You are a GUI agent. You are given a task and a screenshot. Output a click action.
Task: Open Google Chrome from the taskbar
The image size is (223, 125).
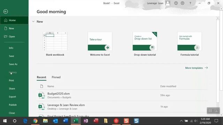point(35,121)
